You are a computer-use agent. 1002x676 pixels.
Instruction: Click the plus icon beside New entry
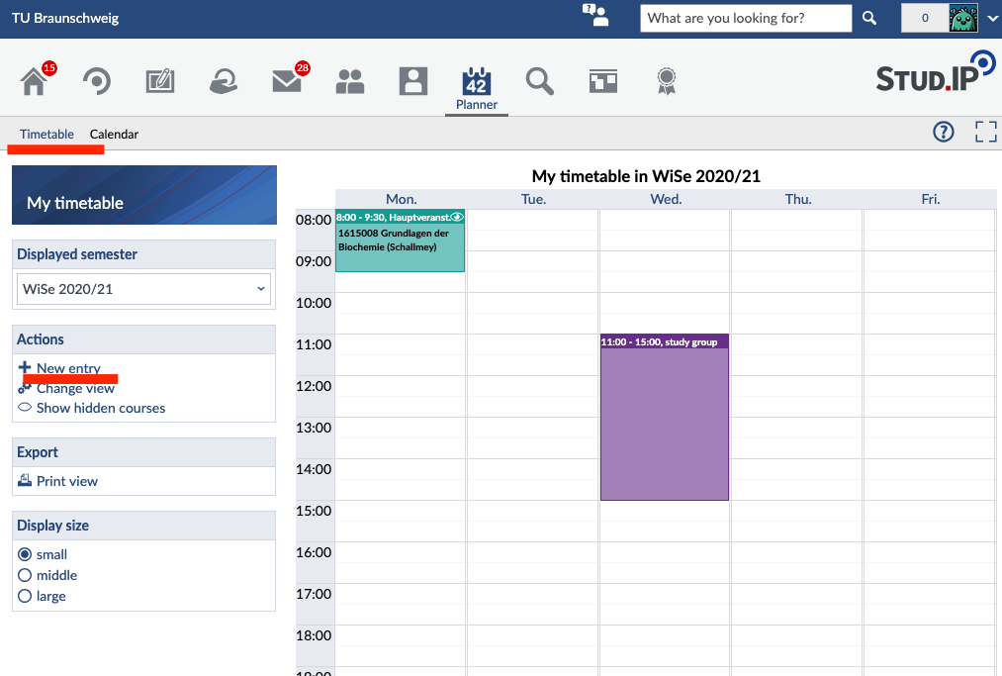(x=25, y=367)
